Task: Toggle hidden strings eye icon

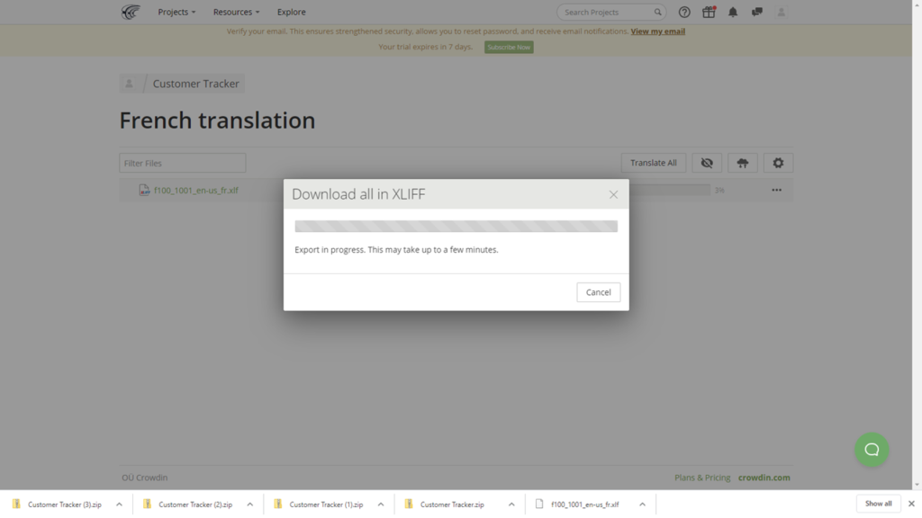Action: 707,163
